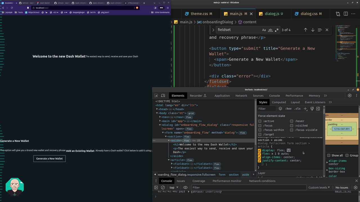360x202 pixels.
Task: Toggle match case in the find widget
Action: 264,30
